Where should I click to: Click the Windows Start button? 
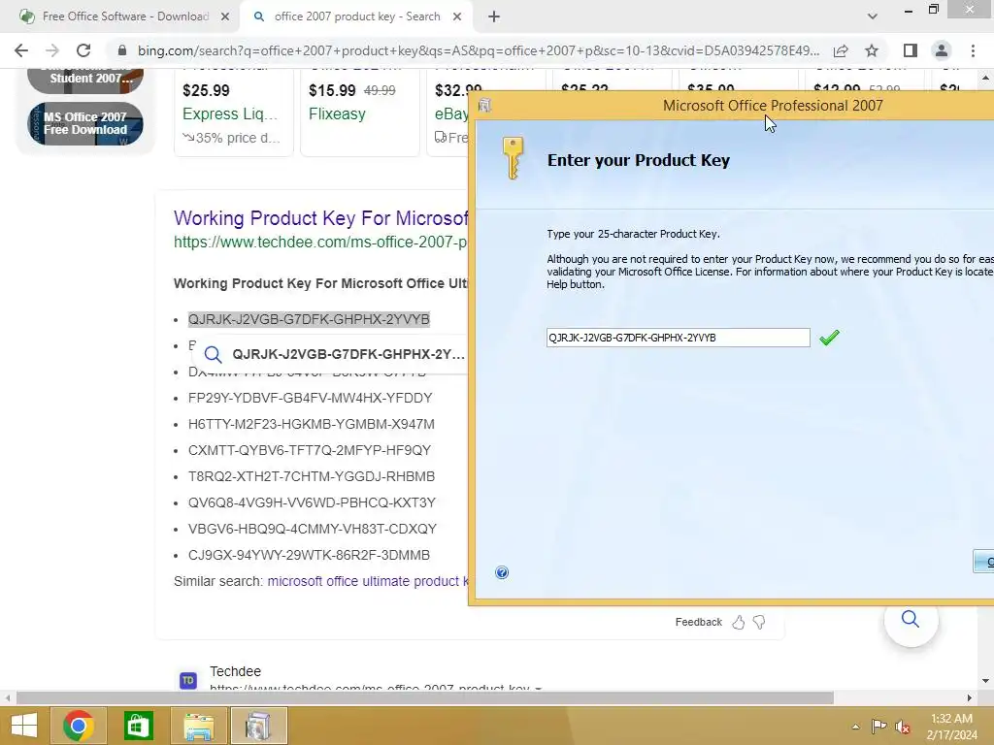[24, 726]
